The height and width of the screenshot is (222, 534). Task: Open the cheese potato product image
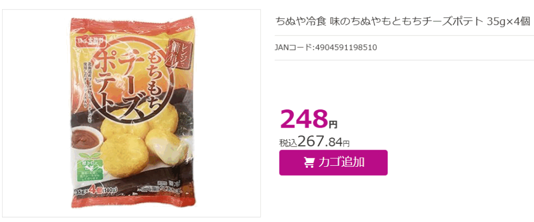131,113
